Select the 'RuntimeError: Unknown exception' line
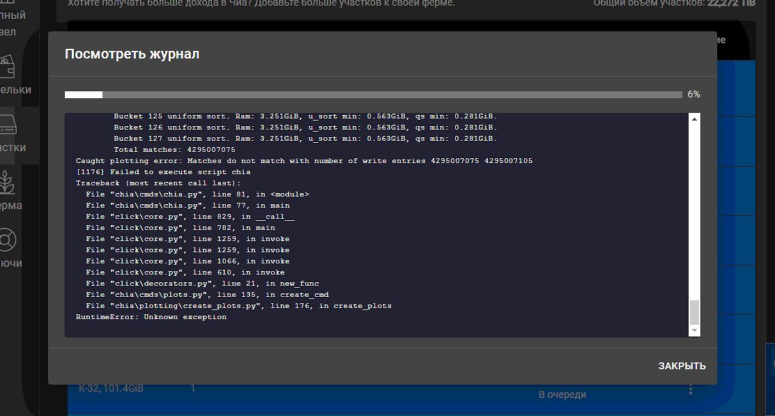Image resolution: width=775 pixels, height=416 pixels. 151,317
